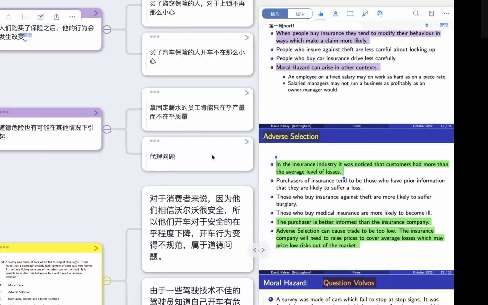Screen dimensions: 488x305
Task: Click 'Both moral hazard and adverse selection' option
Action: [34, 299]
